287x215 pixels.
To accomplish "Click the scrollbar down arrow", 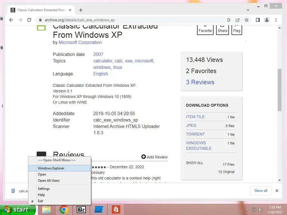I will point(279,180).
